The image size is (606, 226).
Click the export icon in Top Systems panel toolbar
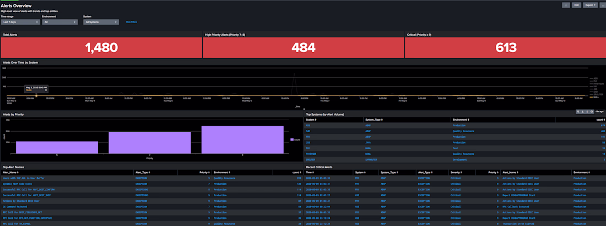(583, 112)
